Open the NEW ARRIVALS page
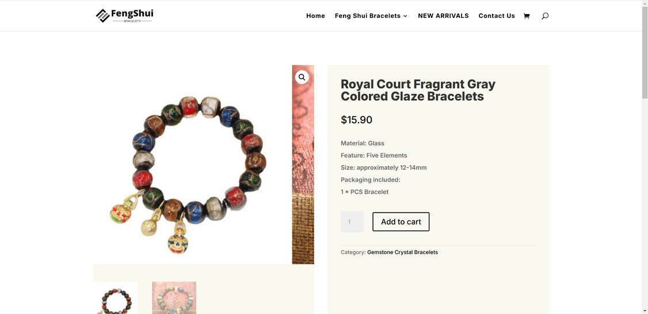This screenshot has height=314, width=648. pyautogui.click(x=443, y=16)
